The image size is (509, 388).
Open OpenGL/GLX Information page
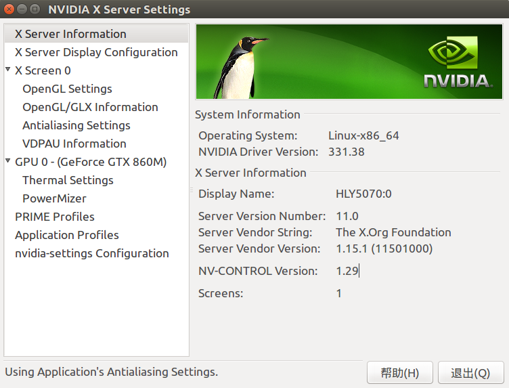click(90, 107)
